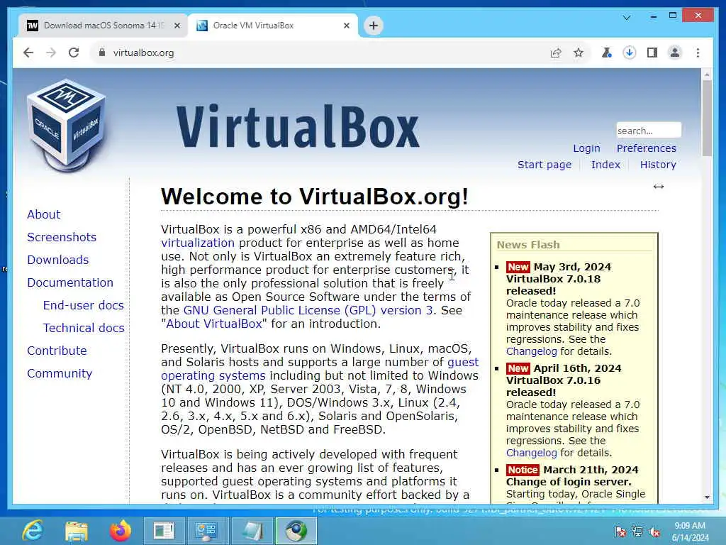
Task: Toggle the browser side panel icon
Action: pos(652,53)
